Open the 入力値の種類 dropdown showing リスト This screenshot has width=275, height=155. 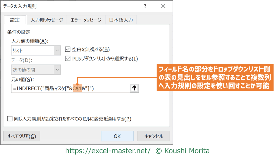[x=57, y=51]
